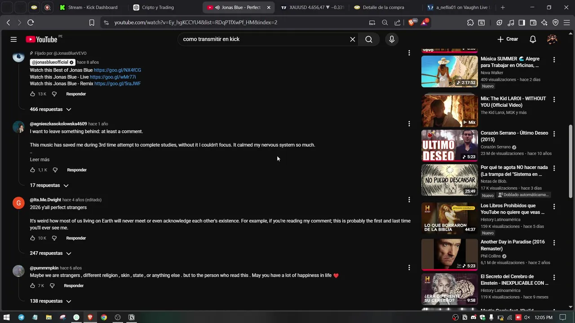Close the Jonas Blue - Perfect tab

tap(269, 8)
